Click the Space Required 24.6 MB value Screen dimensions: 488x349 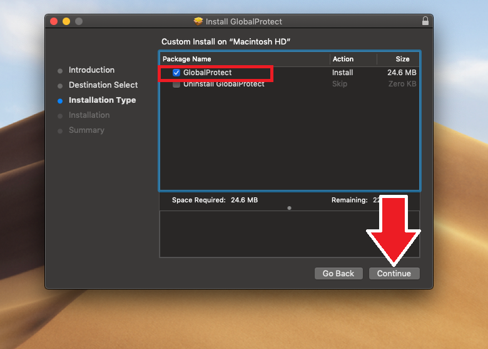(244, 200)
